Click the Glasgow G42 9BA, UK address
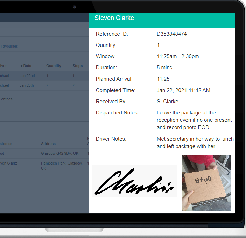Viewport: 246px width, 238px height. click(x=59, y=153)
